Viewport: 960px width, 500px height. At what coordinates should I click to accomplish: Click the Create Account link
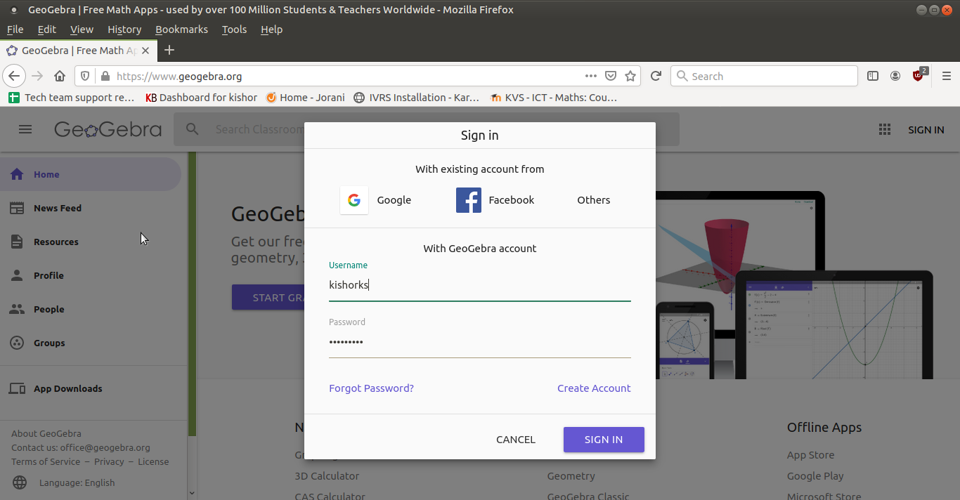coord(594,388)
